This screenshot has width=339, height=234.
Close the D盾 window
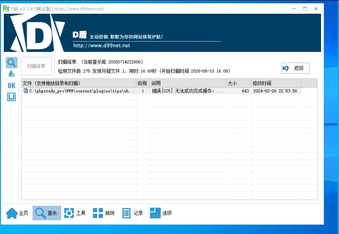(316, 9)
